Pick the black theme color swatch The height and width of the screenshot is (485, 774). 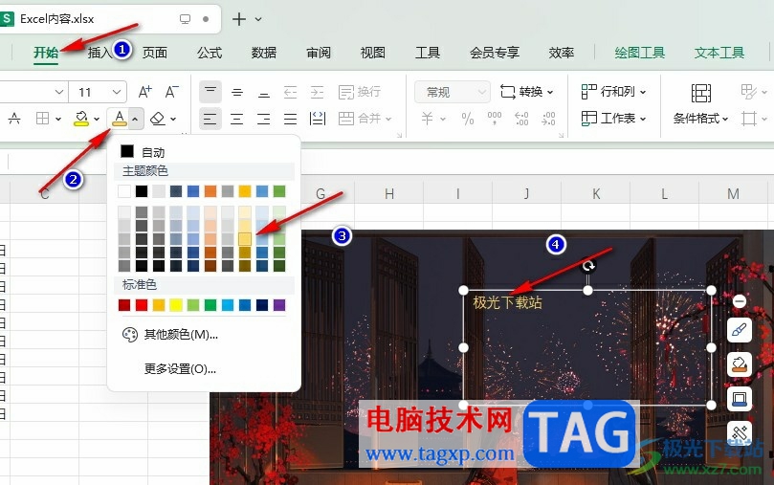[x=142, y=191]
